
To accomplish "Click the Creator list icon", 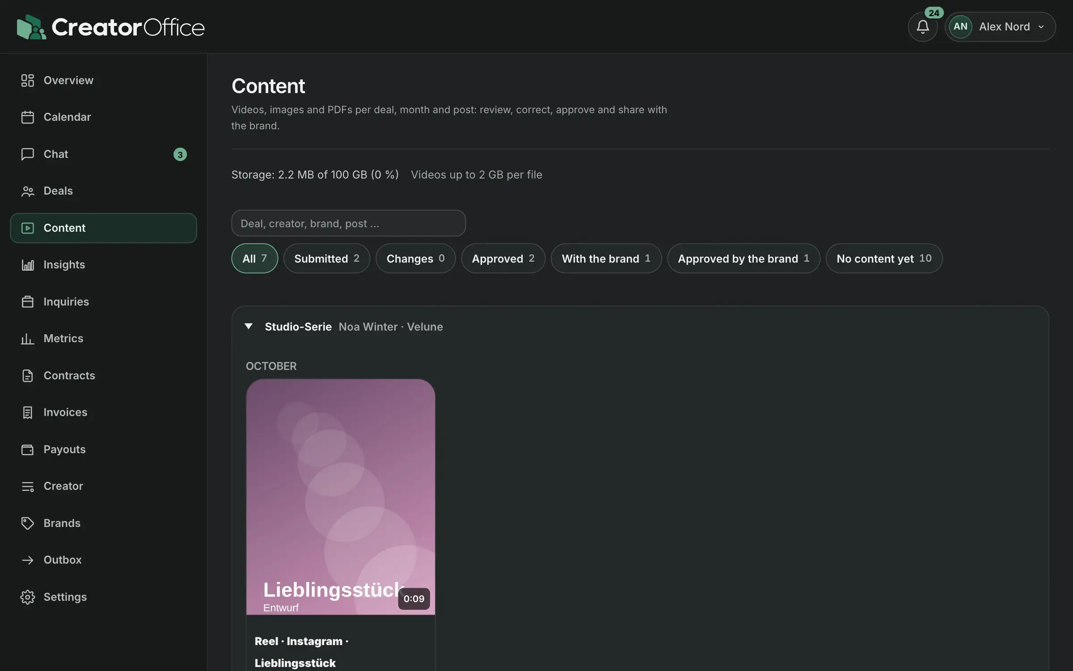I will pos(28,486).
